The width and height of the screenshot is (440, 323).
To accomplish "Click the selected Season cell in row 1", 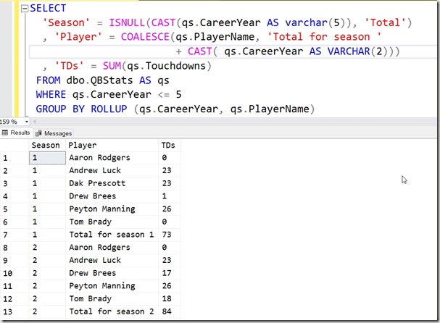I will tap(47, 158).
